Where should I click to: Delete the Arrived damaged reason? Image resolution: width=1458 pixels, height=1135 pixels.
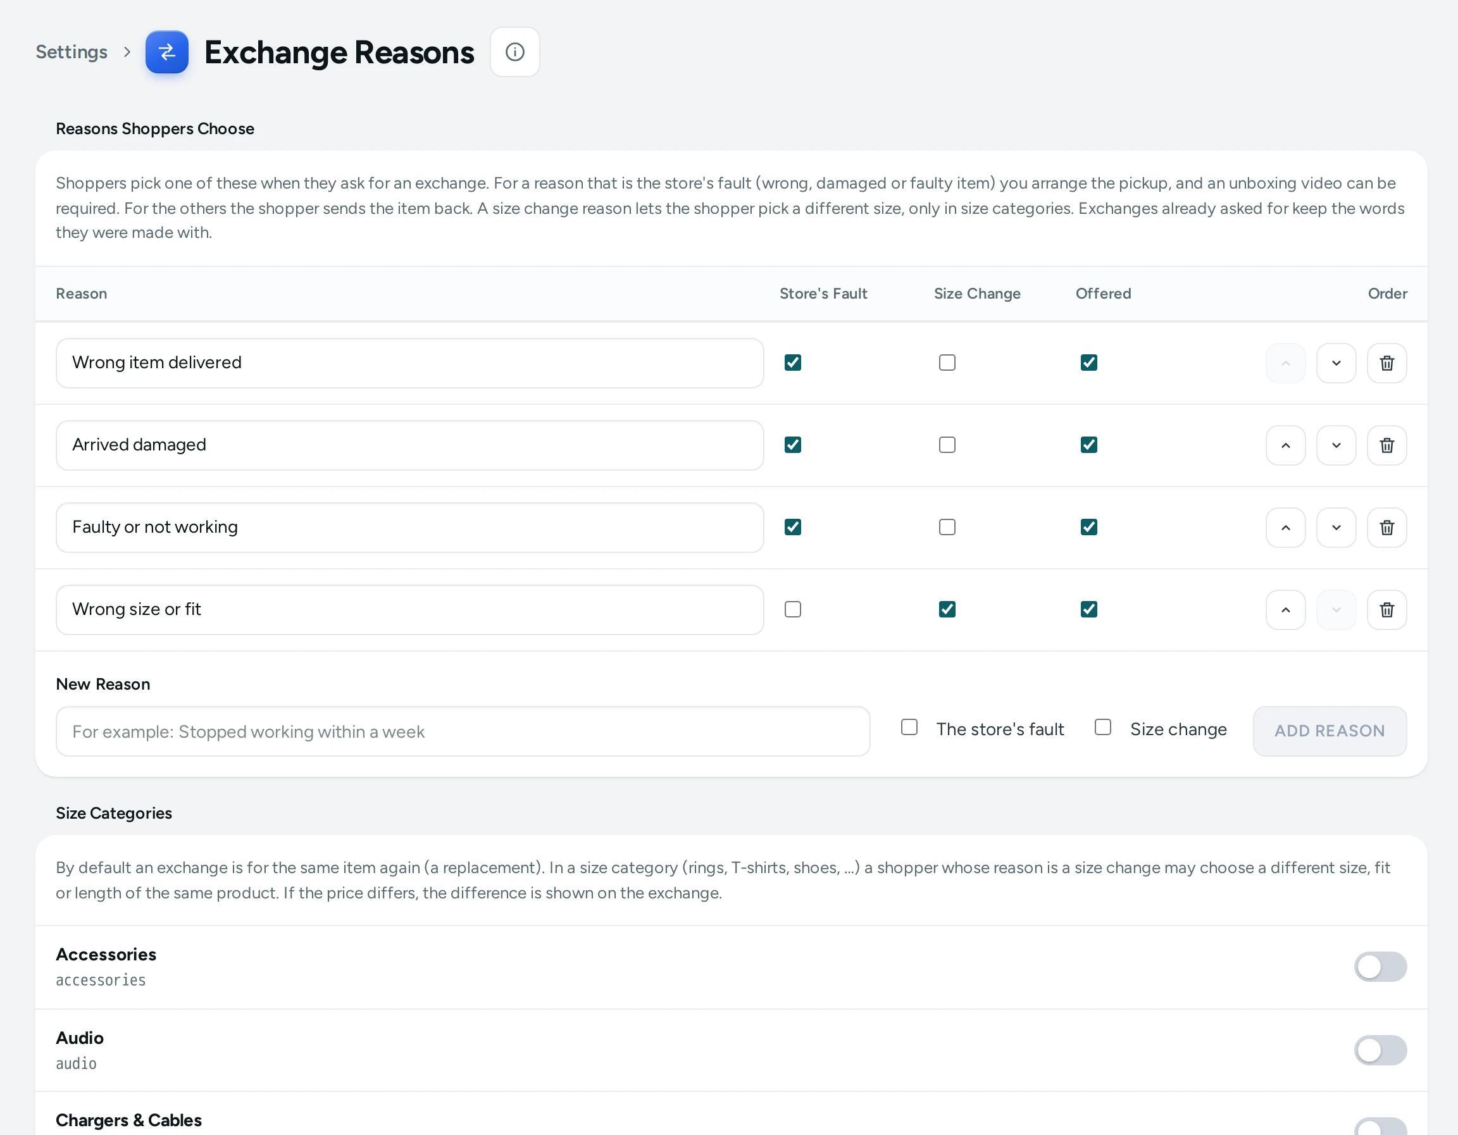[x=1386, y=445]
